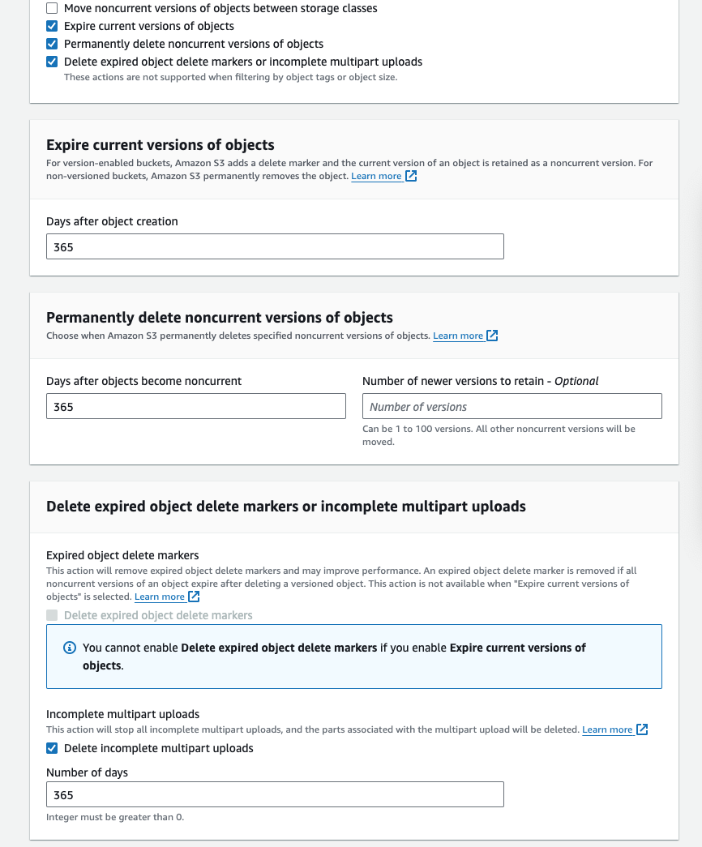
Task: Uncheck Delete expired object delete markers or incomplete multipart uploads
Action: pos(52,62)
